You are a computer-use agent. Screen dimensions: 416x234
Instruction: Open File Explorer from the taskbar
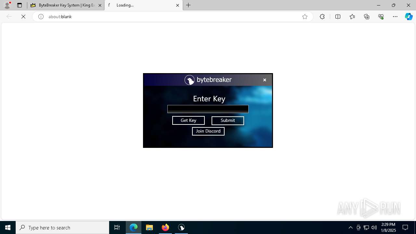click(x=149, y=227)
